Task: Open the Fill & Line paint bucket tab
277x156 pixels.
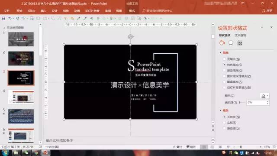Action: (x=222, y=43)
